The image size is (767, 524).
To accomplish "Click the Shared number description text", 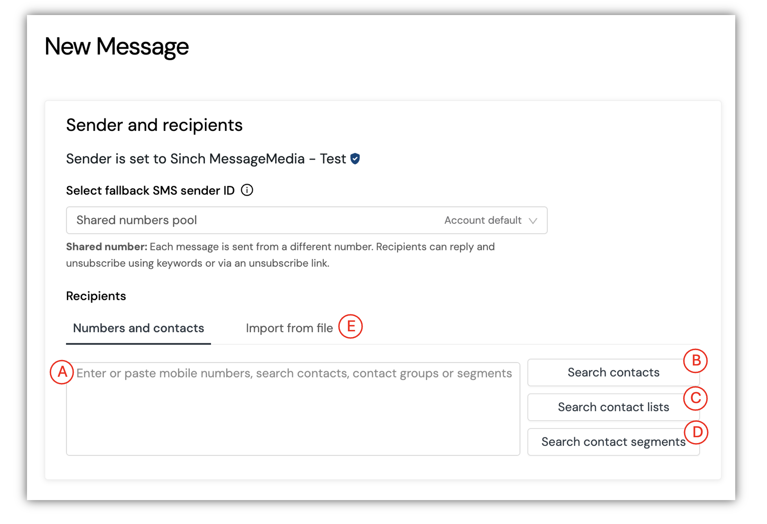I will click(x=280, y=255).
